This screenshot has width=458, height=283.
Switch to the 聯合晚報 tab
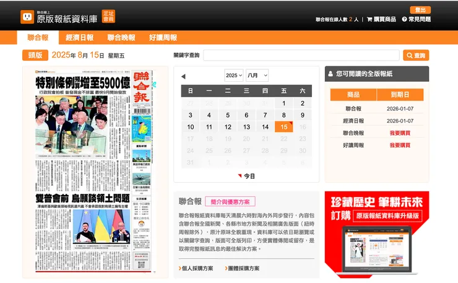[121, 37]
